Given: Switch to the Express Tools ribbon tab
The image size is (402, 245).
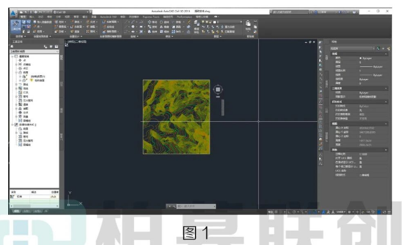Looking at the screenshot, I should click(x=151, y=17).
